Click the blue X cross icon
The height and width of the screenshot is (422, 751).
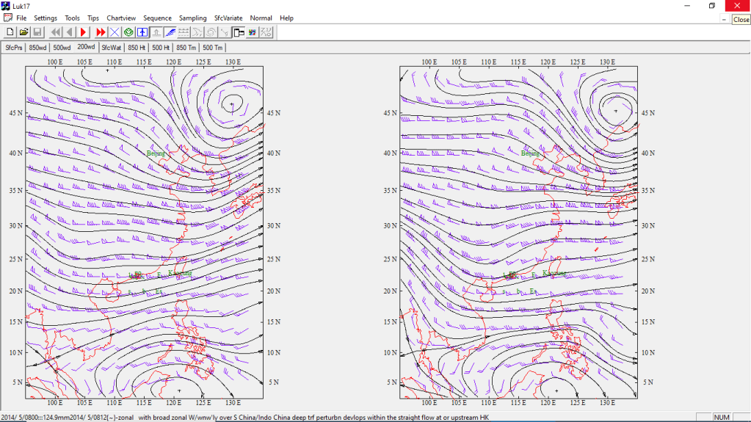point(115,32)
